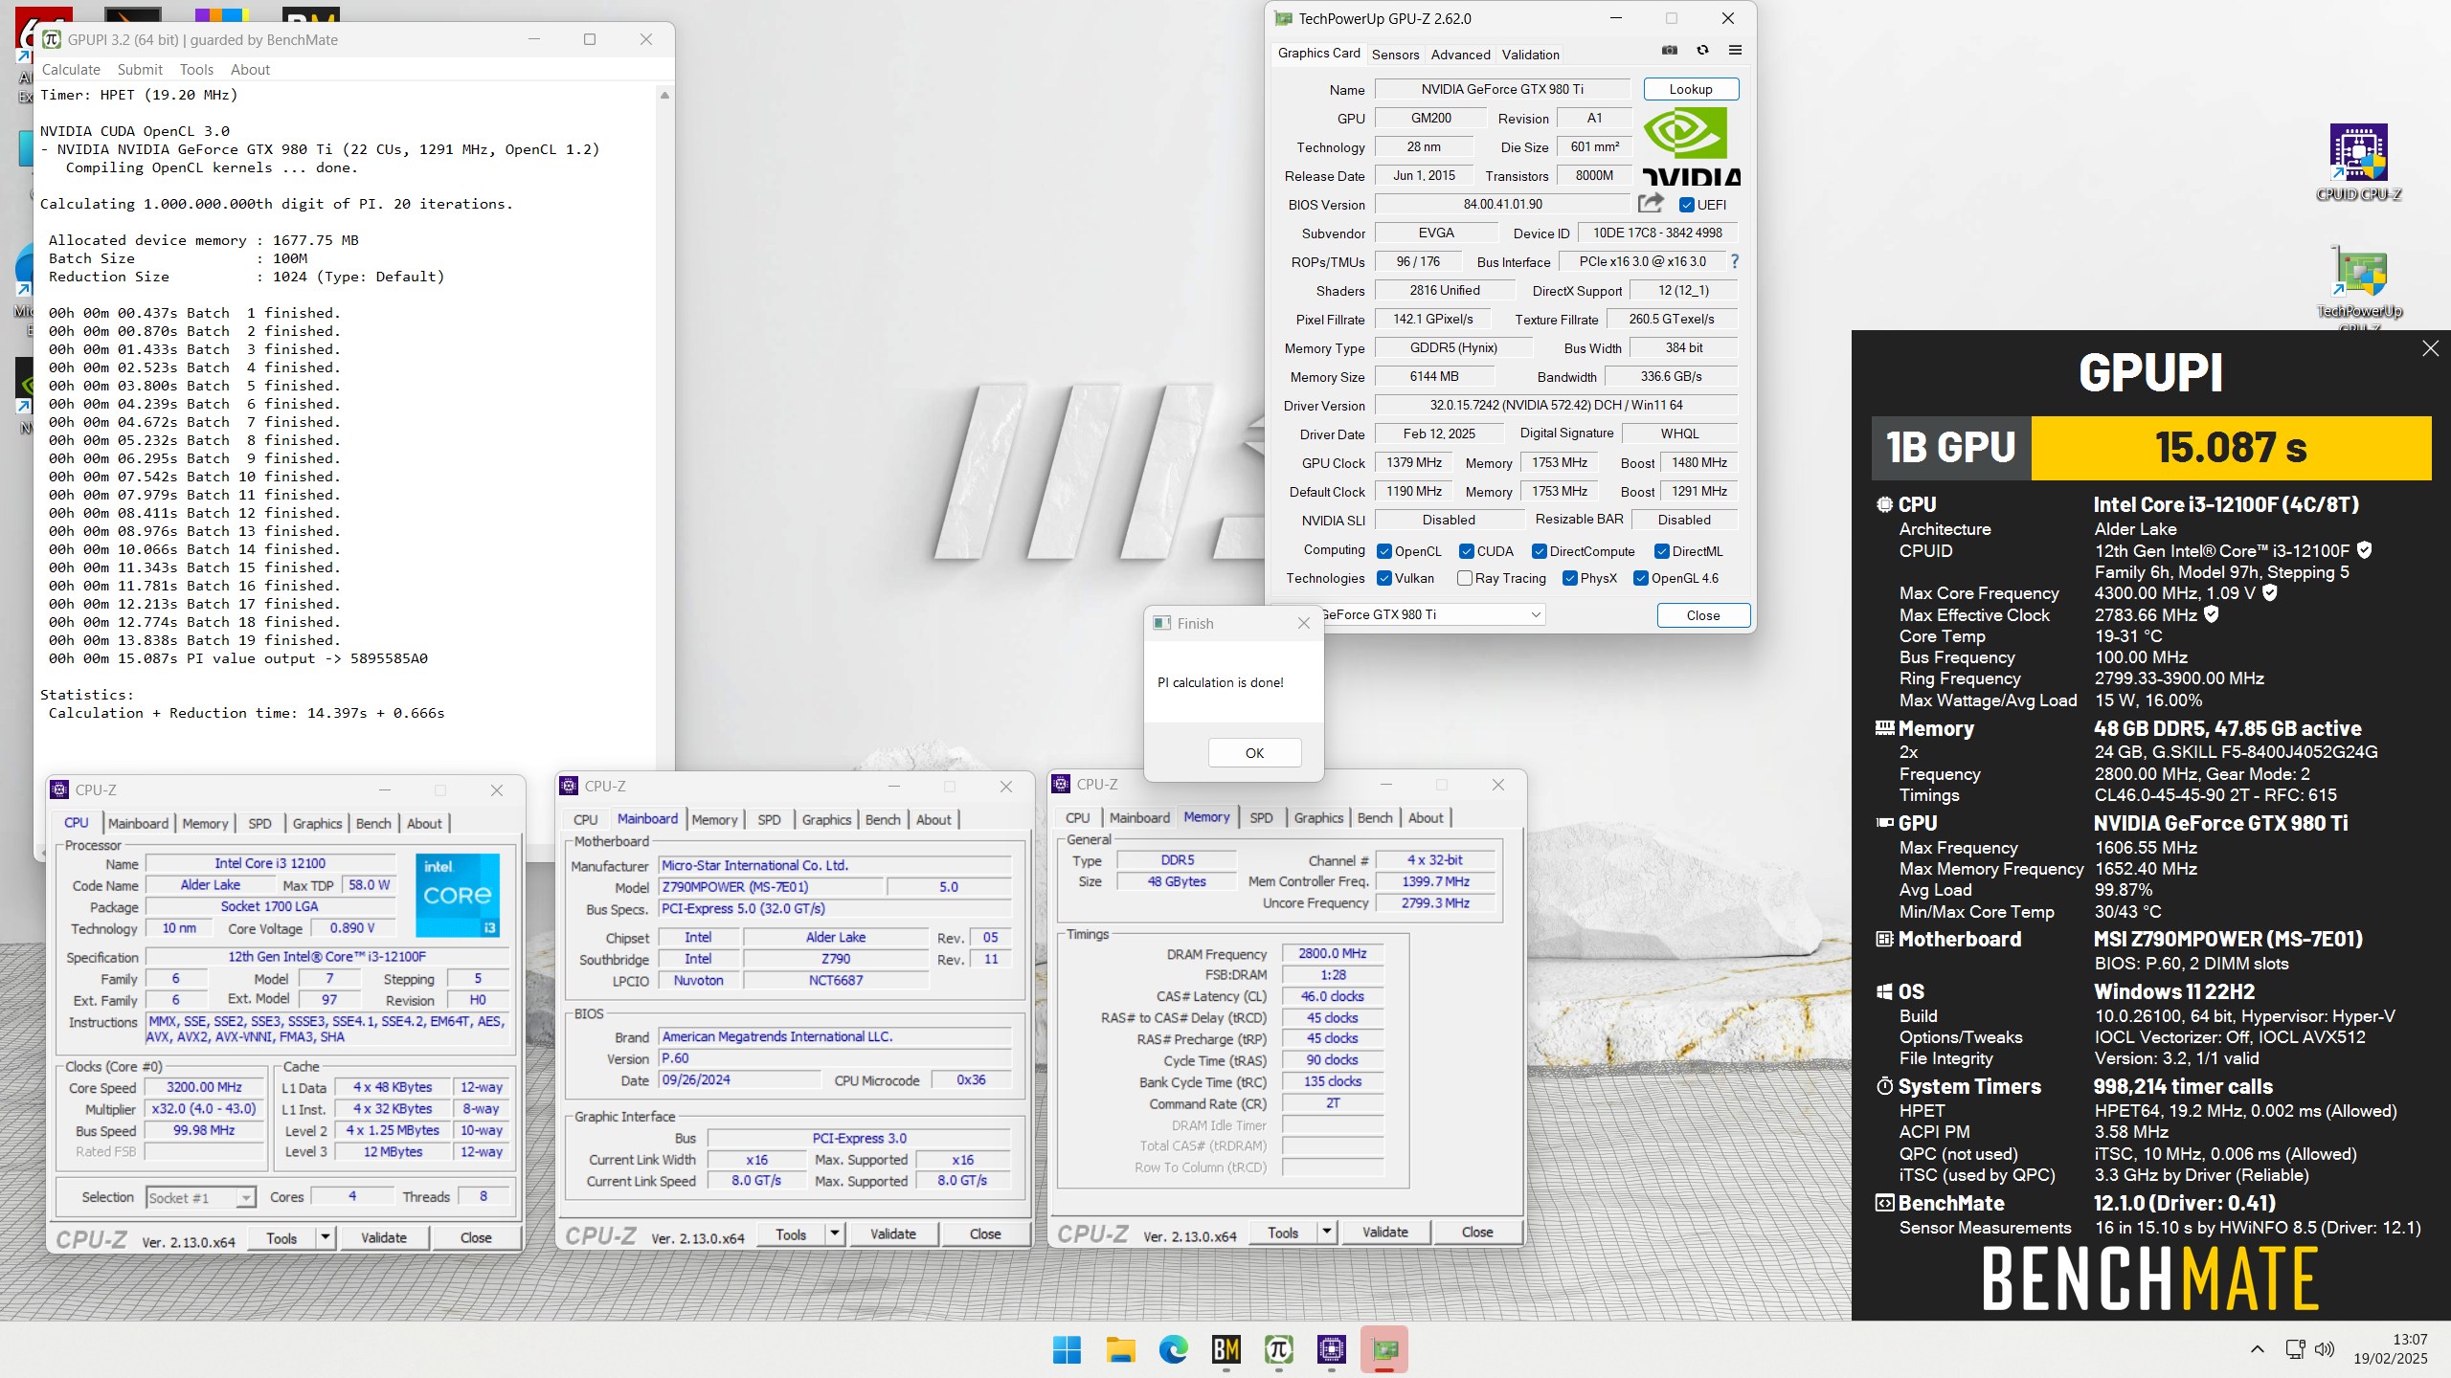Open Windows Start menu
The width and height of the screenshot is (2451, 1378).
pos(1067,1349)
